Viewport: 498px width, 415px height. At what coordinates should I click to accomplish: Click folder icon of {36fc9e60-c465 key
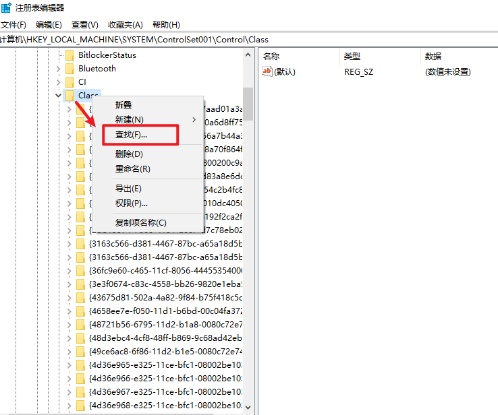coord(81,271)
